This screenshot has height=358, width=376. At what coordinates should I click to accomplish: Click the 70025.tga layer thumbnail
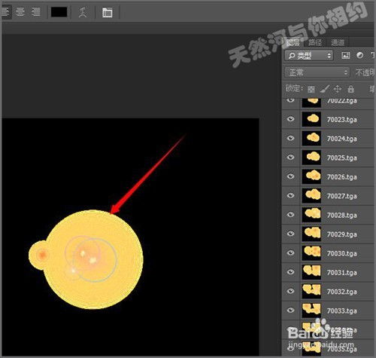(x=311, y=158)
